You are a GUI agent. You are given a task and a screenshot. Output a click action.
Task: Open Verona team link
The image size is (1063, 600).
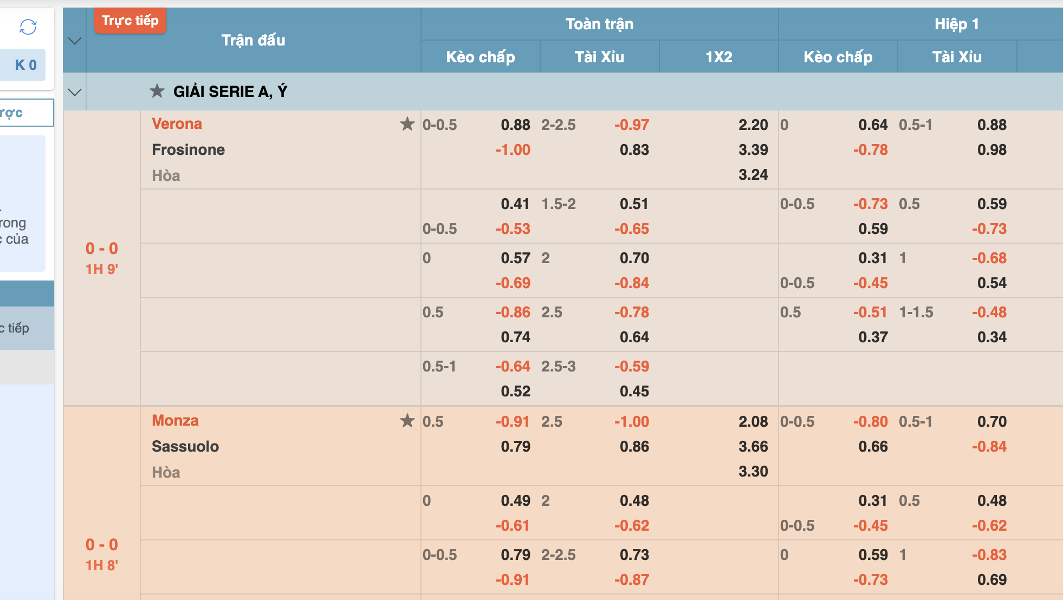(177, 124)
